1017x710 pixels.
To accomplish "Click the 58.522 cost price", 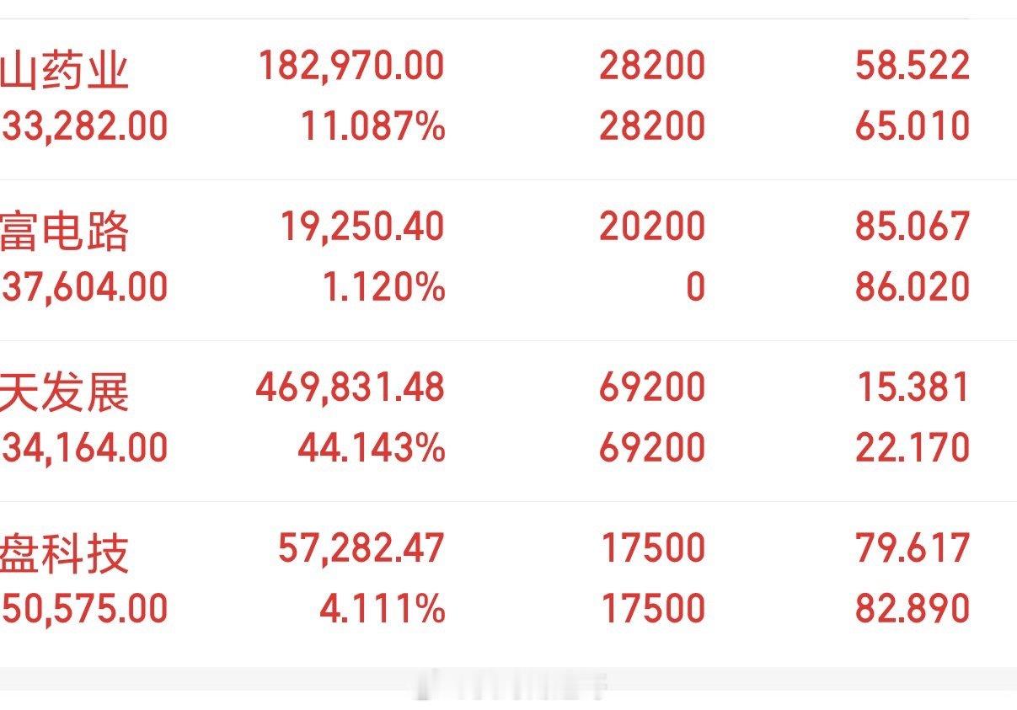I will [x=913, y=67].
